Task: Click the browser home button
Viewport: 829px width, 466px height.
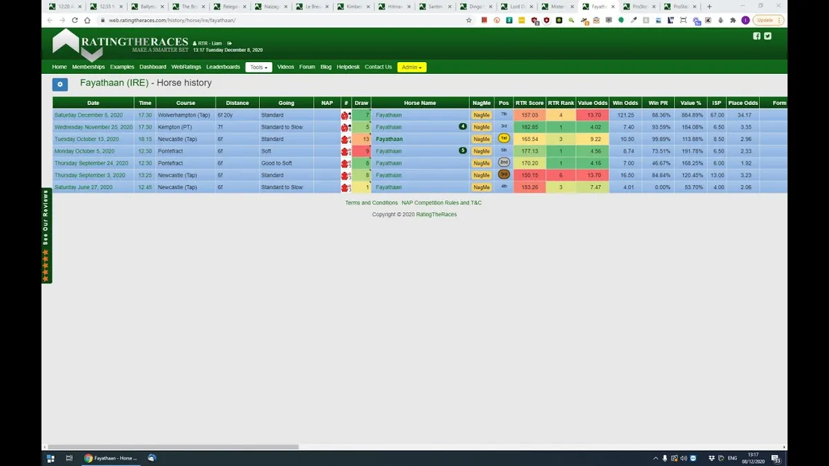Action: click(x=87, y=20)
